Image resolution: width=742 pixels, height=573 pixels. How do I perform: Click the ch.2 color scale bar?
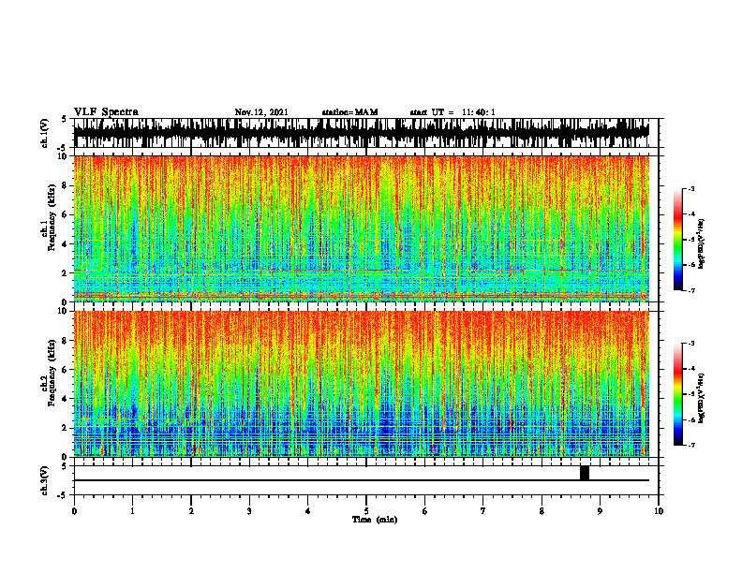[x=677, y=394]
